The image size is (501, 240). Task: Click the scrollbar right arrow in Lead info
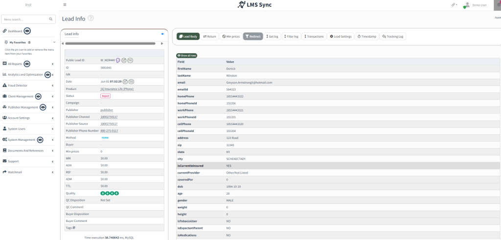[162, 44]
